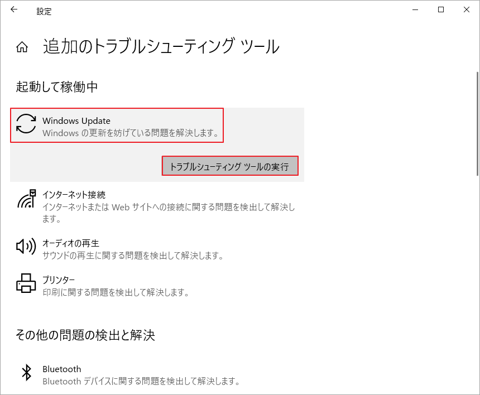
Task: Click the vertical scrollbar thumb
Action: (477, 124)
